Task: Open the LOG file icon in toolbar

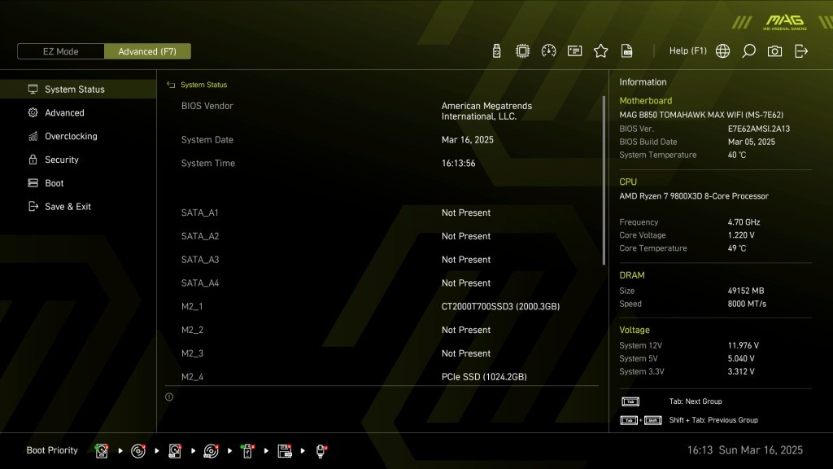Action: (x=627, y=51)
